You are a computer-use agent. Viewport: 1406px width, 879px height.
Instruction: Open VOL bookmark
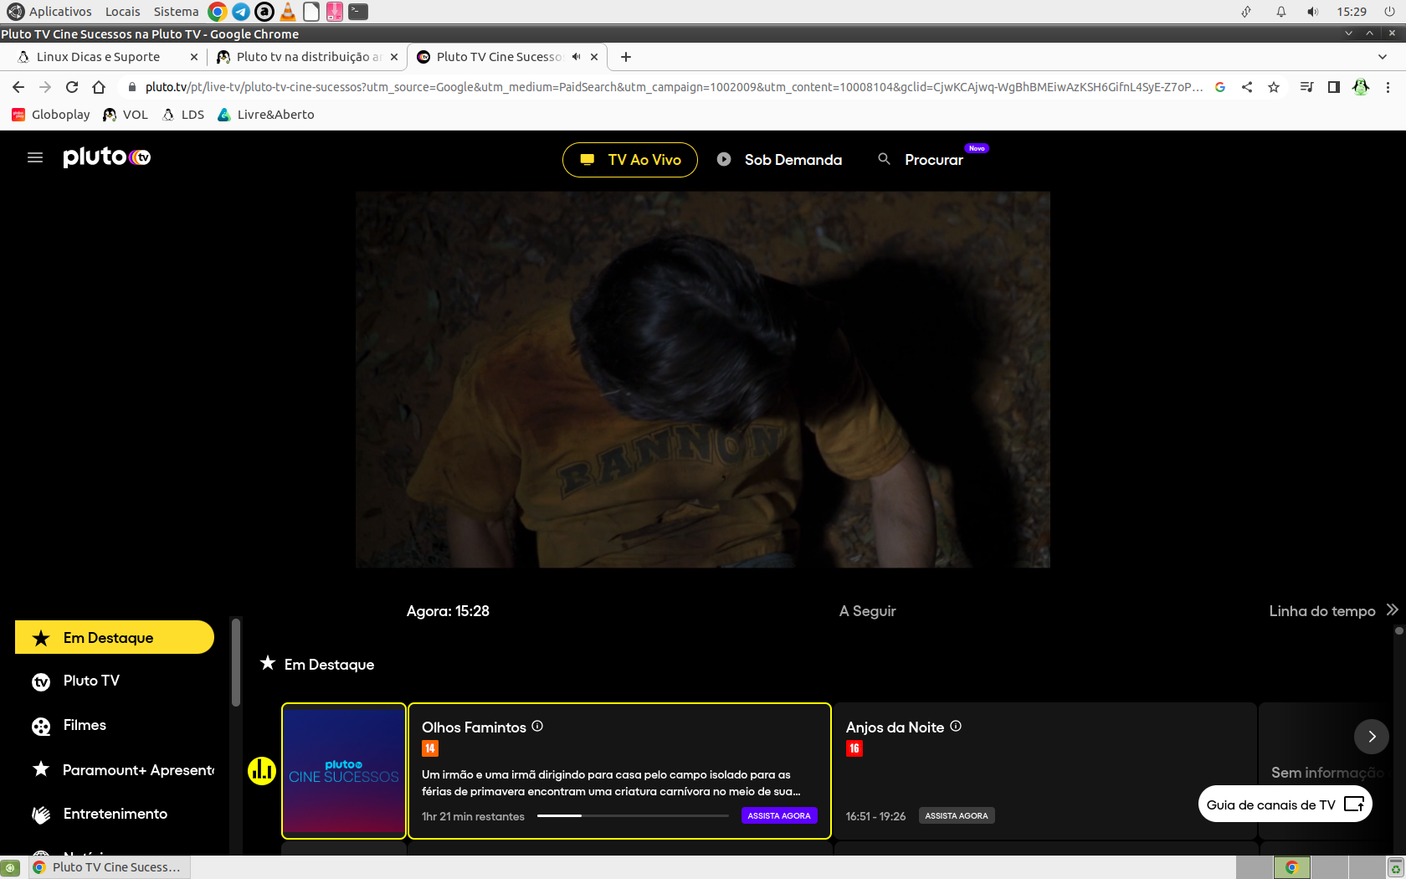[126, 115]
